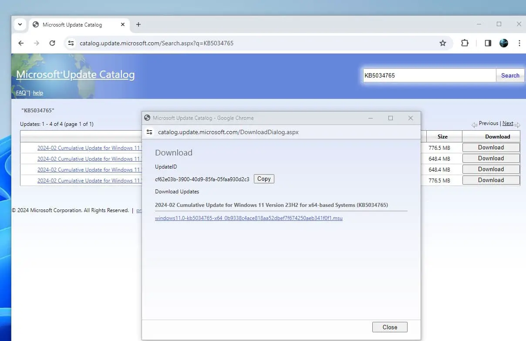The image size is (526, 341).
Task: Sort by the Size column header
Action: tap(442, 136)
